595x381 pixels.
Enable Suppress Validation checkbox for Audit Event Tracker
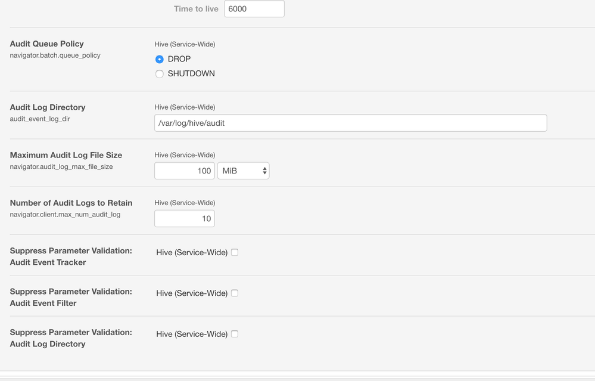coord(235,252)
